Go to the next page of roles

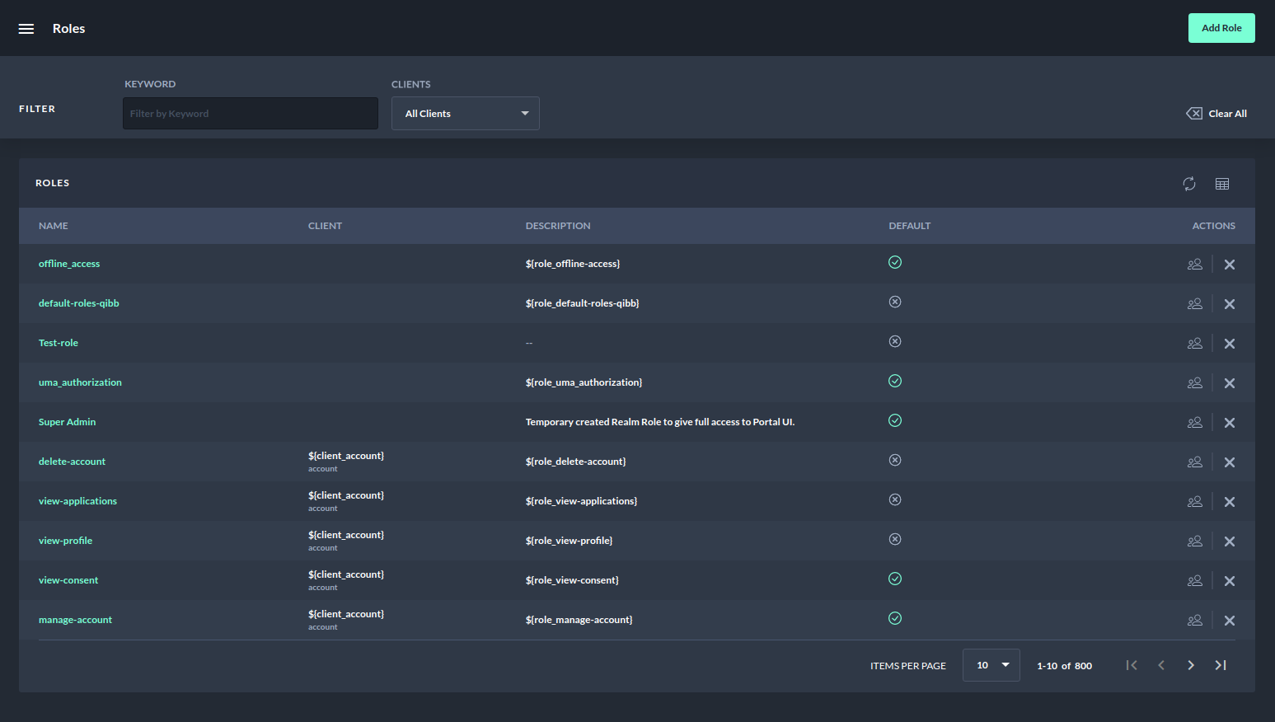coord(1190,665)
